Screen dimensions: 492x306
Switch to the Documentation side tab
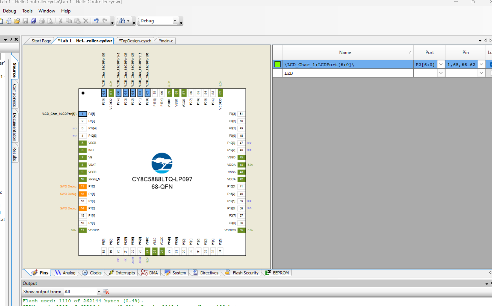tap(15, 127)
